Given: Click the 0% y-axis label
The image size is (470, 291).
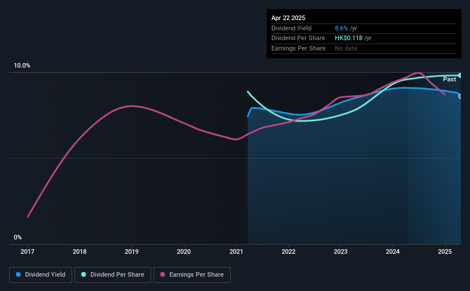Looking at the screenshot, I should (18, 237).
